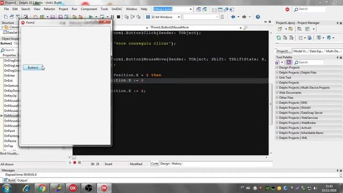Image resolution: width=343 pixels, height=193 pixels.
Task: Switch to the Data Explorer tab
Action: point(316,51)
